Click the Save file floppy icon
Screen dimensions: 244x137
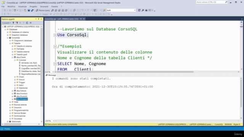(29, 10)
